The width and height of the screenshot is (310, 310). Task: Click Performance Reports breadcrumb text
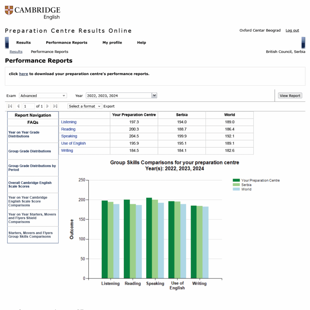[x=49, y=51]
